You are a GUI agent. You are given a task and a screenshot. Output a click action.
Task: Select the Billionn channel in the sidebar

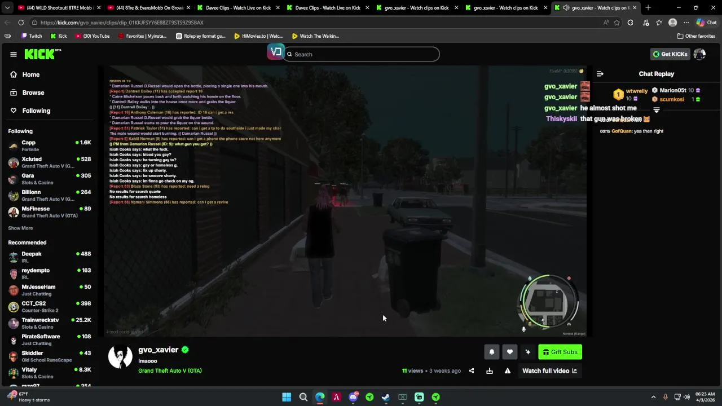pyautogui.click(x=50, y=195)
